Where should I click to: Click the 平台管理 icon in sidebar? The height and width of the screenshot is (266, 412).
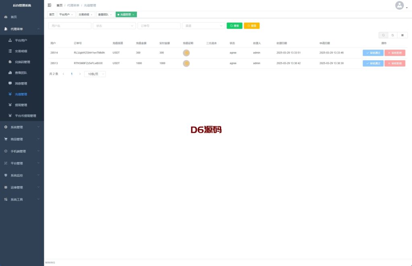6,163
